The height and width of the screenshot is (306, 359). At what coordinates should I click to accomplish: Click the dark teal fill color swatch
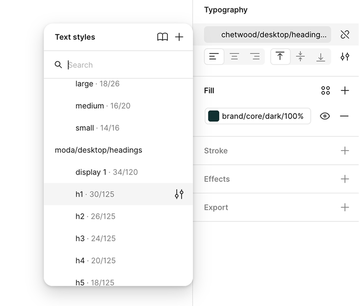(214, 116)
